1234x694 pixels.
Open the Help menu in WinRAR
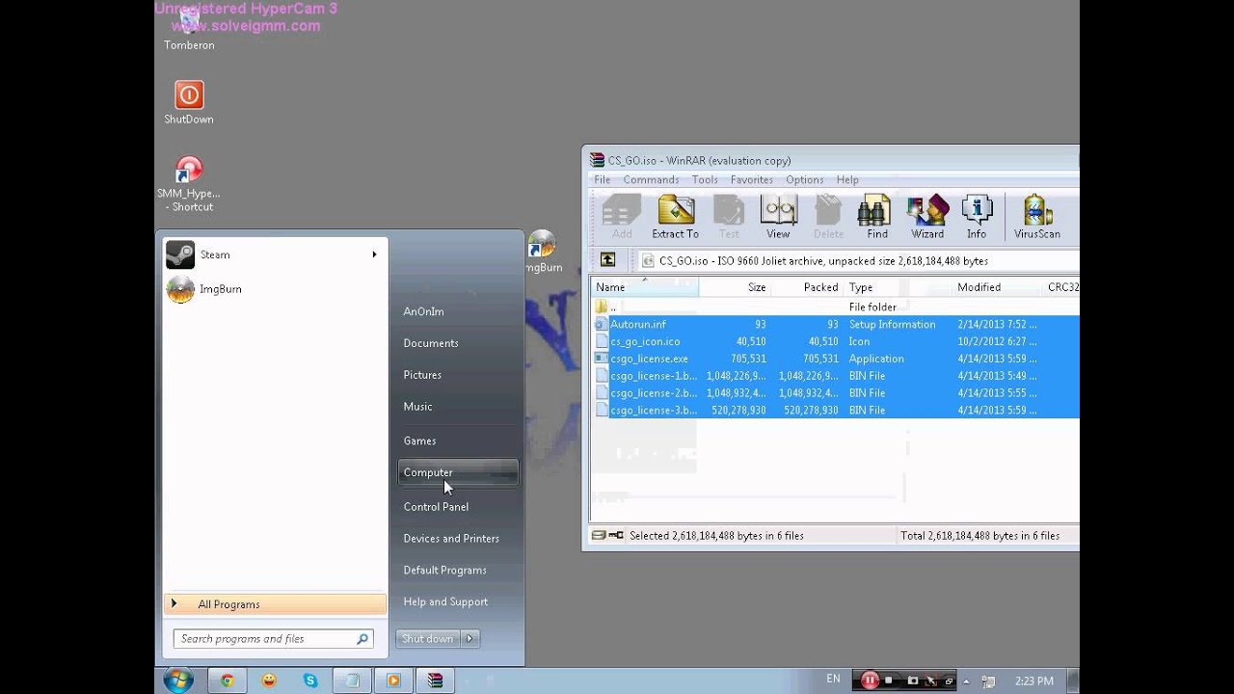[x=847, y=179]
